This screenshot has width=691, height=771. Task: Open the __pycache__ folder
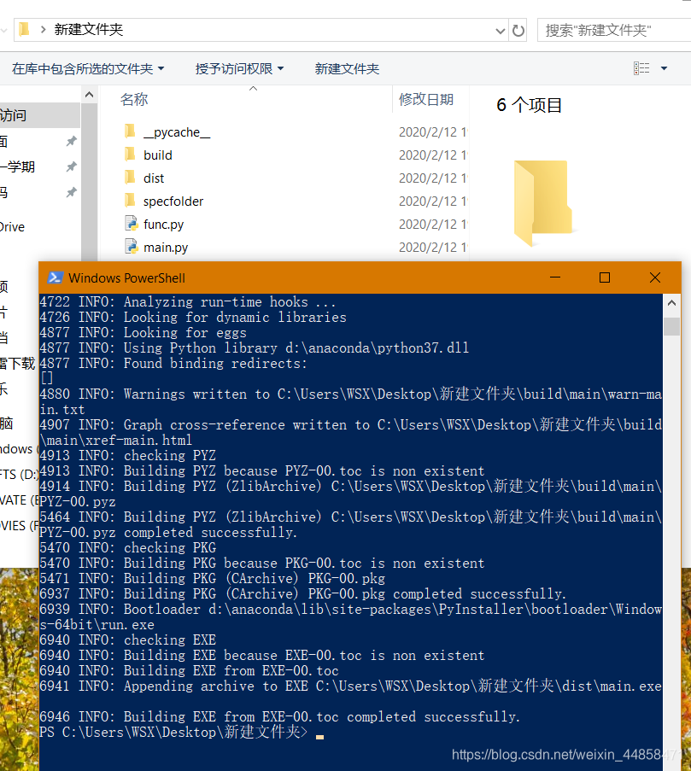click(x=177, y=131)
